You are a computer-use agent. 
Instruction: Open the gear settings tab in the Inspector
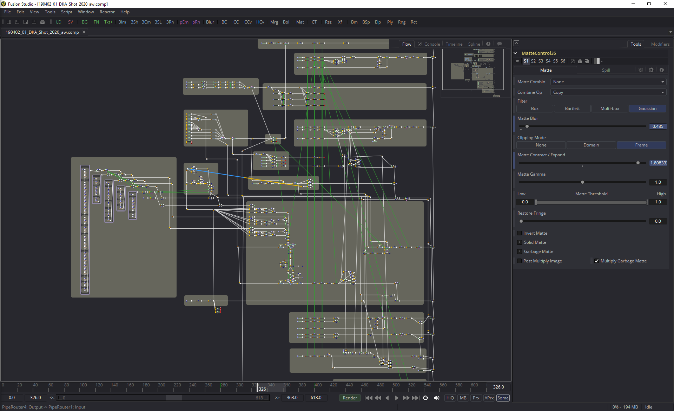[651, 70]
